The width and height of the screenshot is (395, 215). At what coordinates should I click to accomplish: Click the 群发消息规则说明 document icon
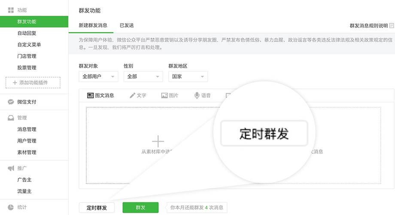(392, 26)
